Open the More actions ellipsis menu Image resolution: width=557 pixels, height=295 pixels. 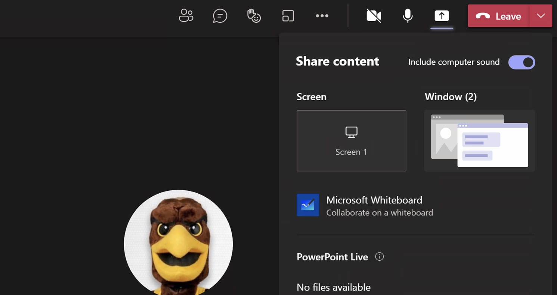point(322,16)
